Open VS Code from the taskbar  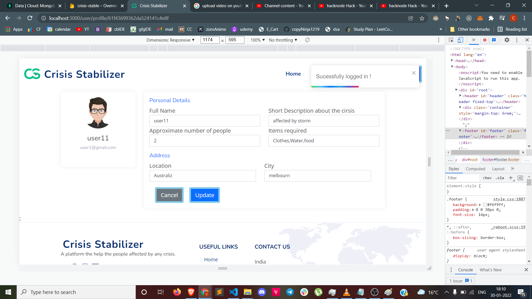pyautogui.click(x=234, y=292)
